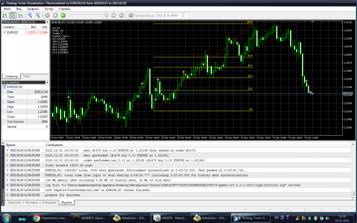Viewport: 357px width, 223px height.
Task: Click the EURUSD,H1 data window header icon
Action: coord(4,87)
